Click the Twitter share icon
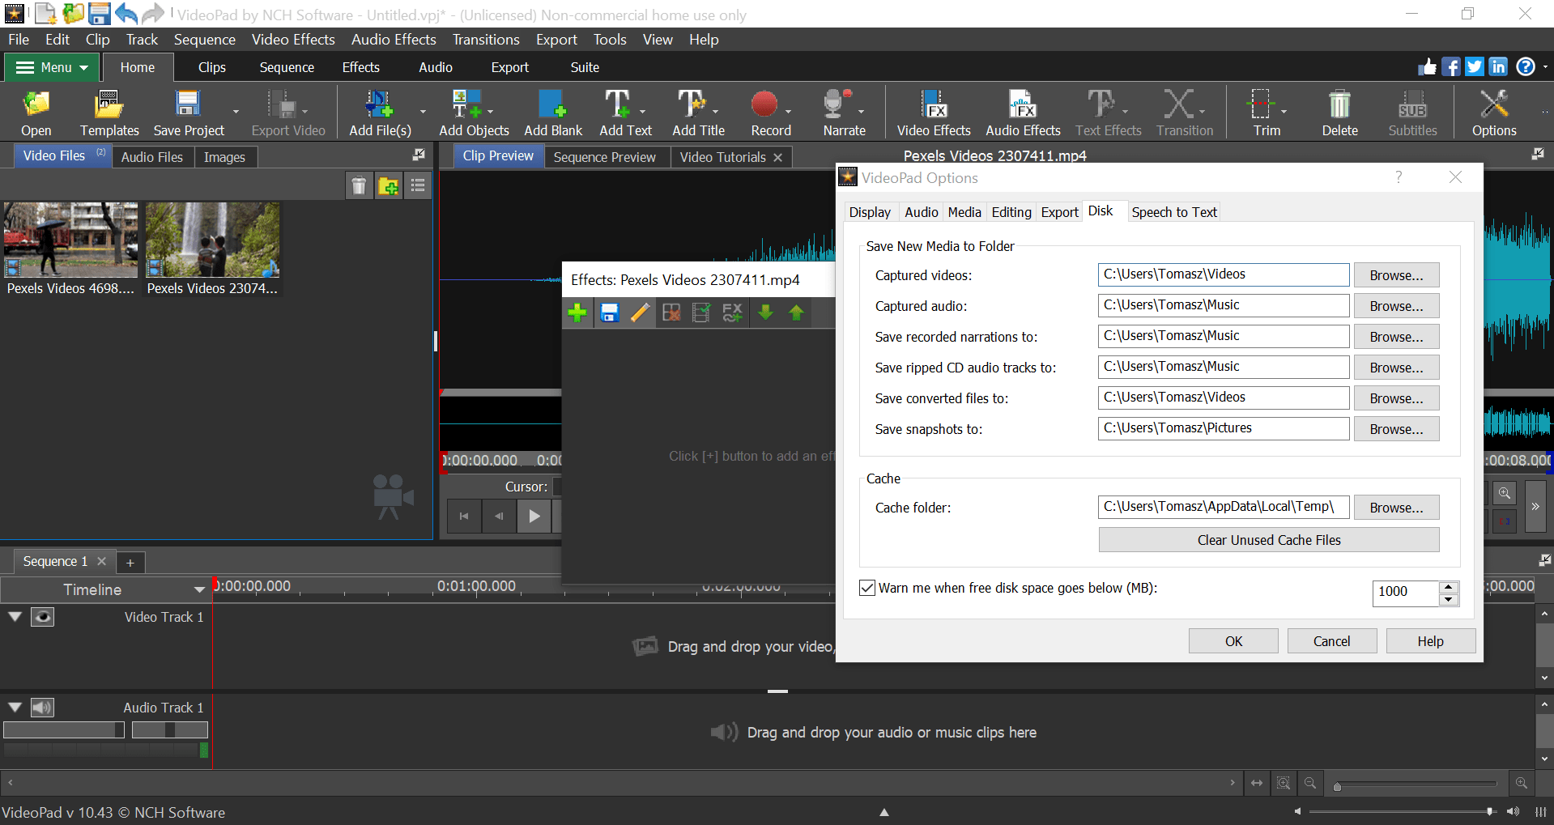The image size is (1554, 825). (x=1475, y=67)
